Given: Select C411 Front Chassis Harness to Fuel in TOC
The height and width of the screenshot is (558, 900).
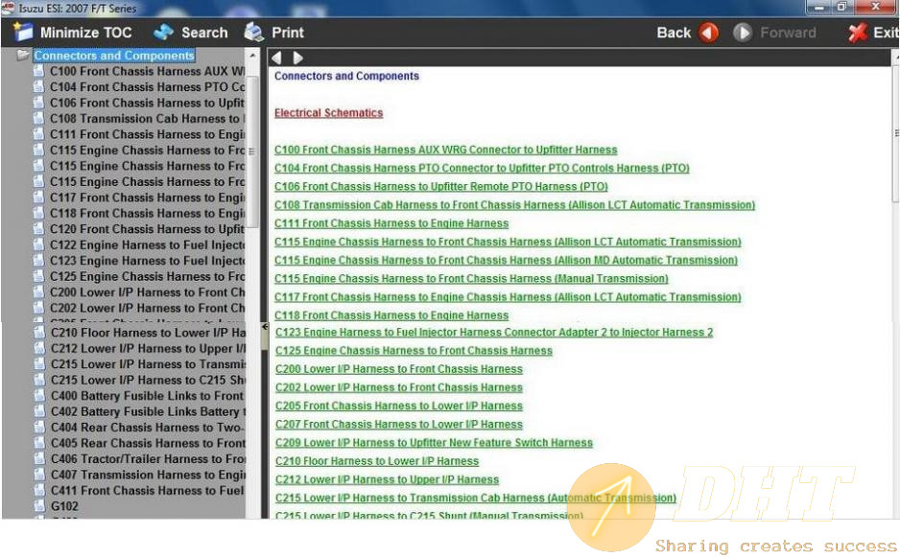Looking at the screenshot, I should [148, 490].
